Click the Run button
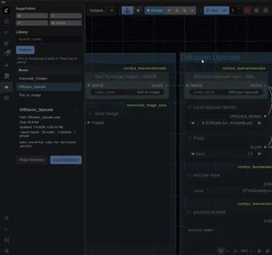The image size is (272, 255). coord(213,10)
